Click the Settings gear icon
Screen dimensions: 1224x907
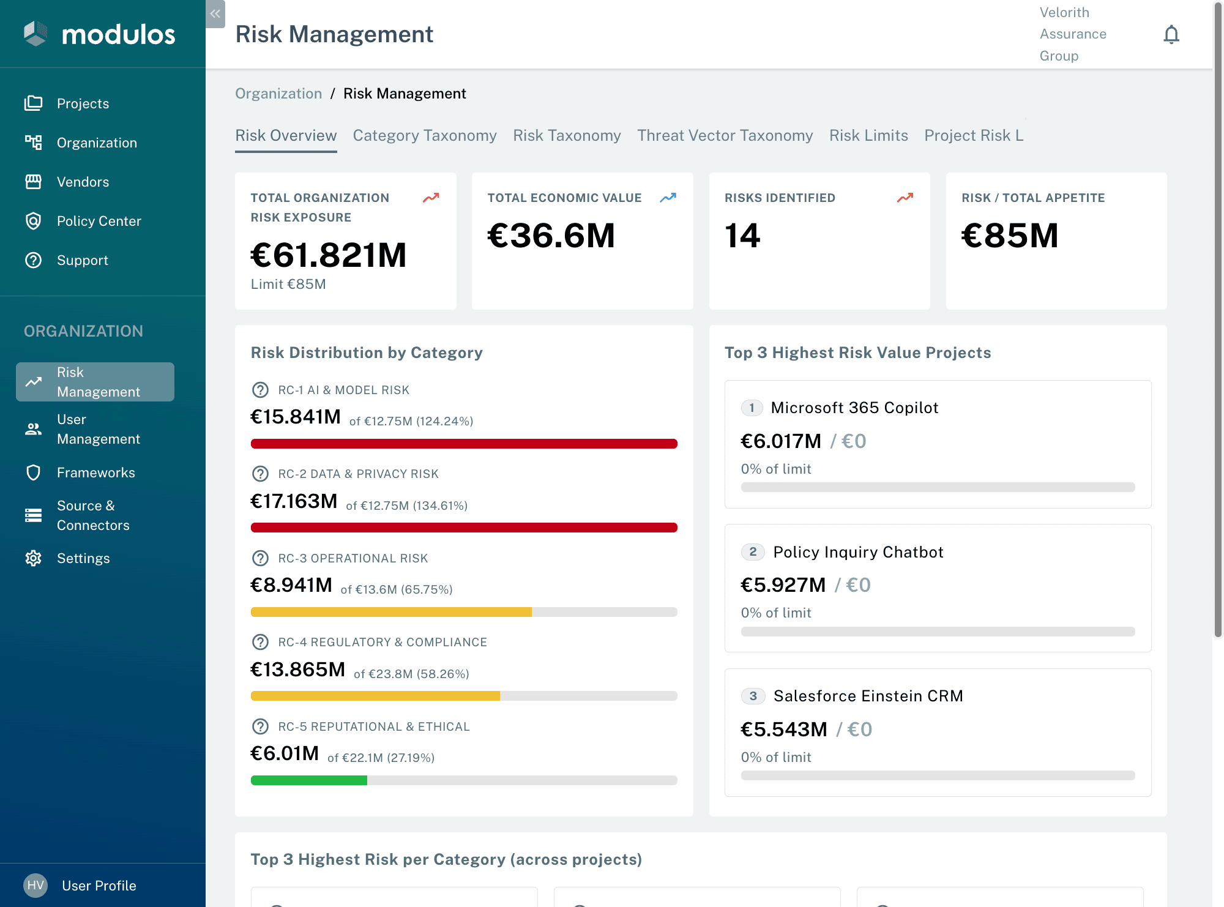click(34, 558)
